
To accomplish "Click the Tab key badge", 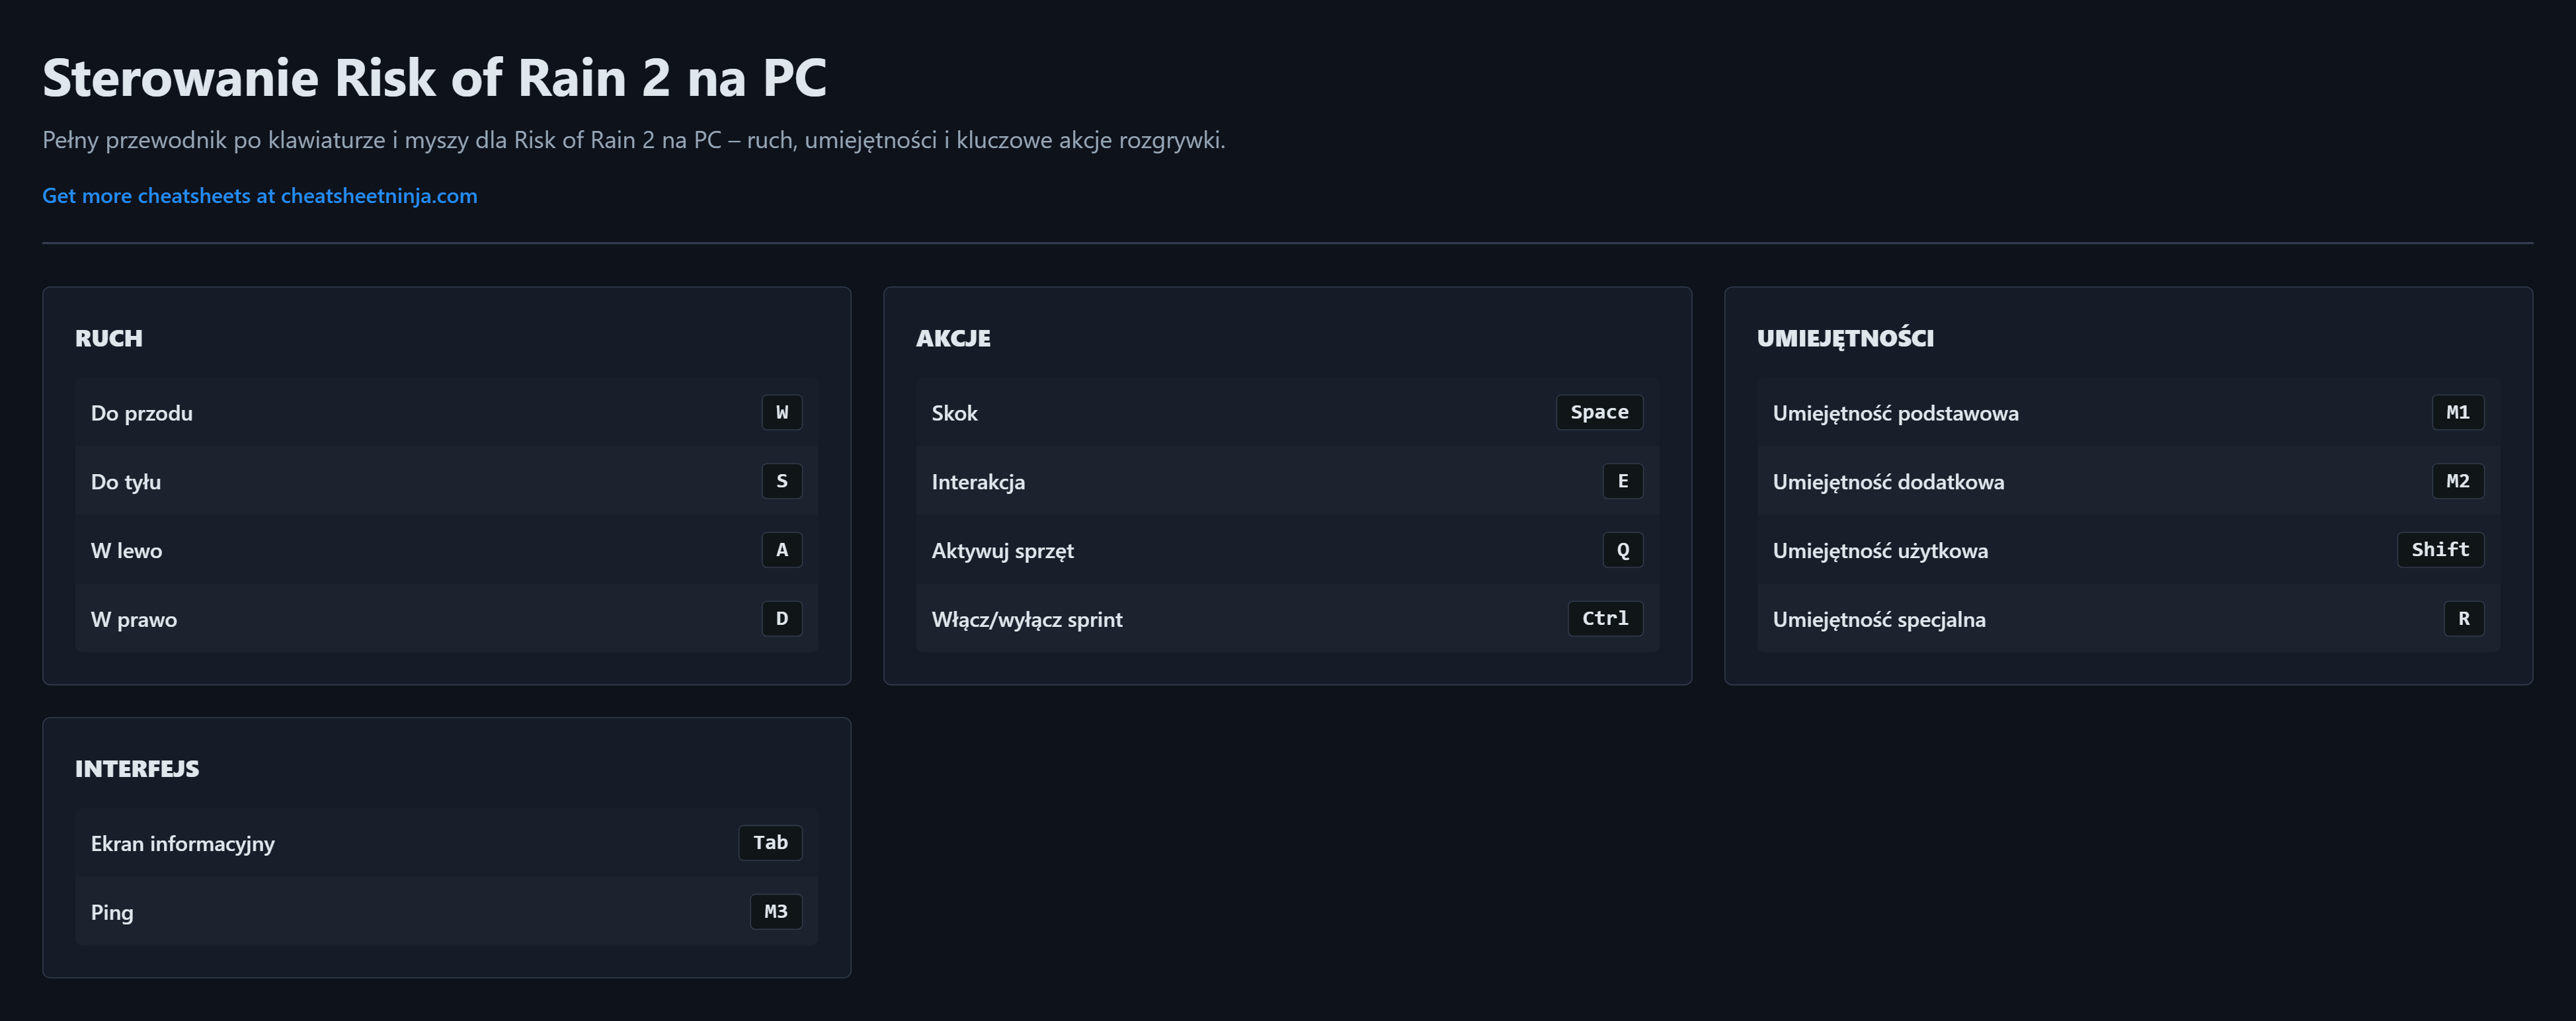I will [x=770, y=843].
